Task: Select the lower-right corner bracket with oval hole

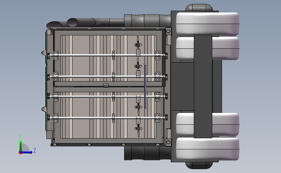Action: click(168, 142)
